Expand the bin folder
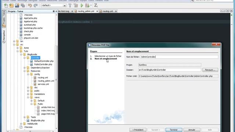 (14, 41)
